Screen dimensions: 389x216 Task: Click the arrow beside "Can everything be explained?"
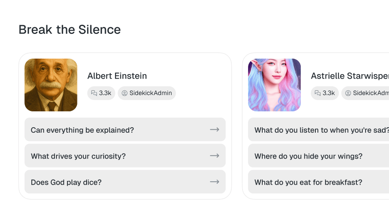tap(215, 130)
